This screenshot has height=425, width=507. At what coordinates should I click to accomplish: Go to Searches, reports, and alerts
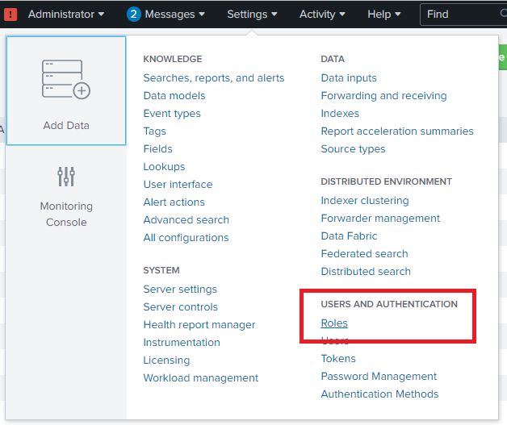(x=214, y=78)
